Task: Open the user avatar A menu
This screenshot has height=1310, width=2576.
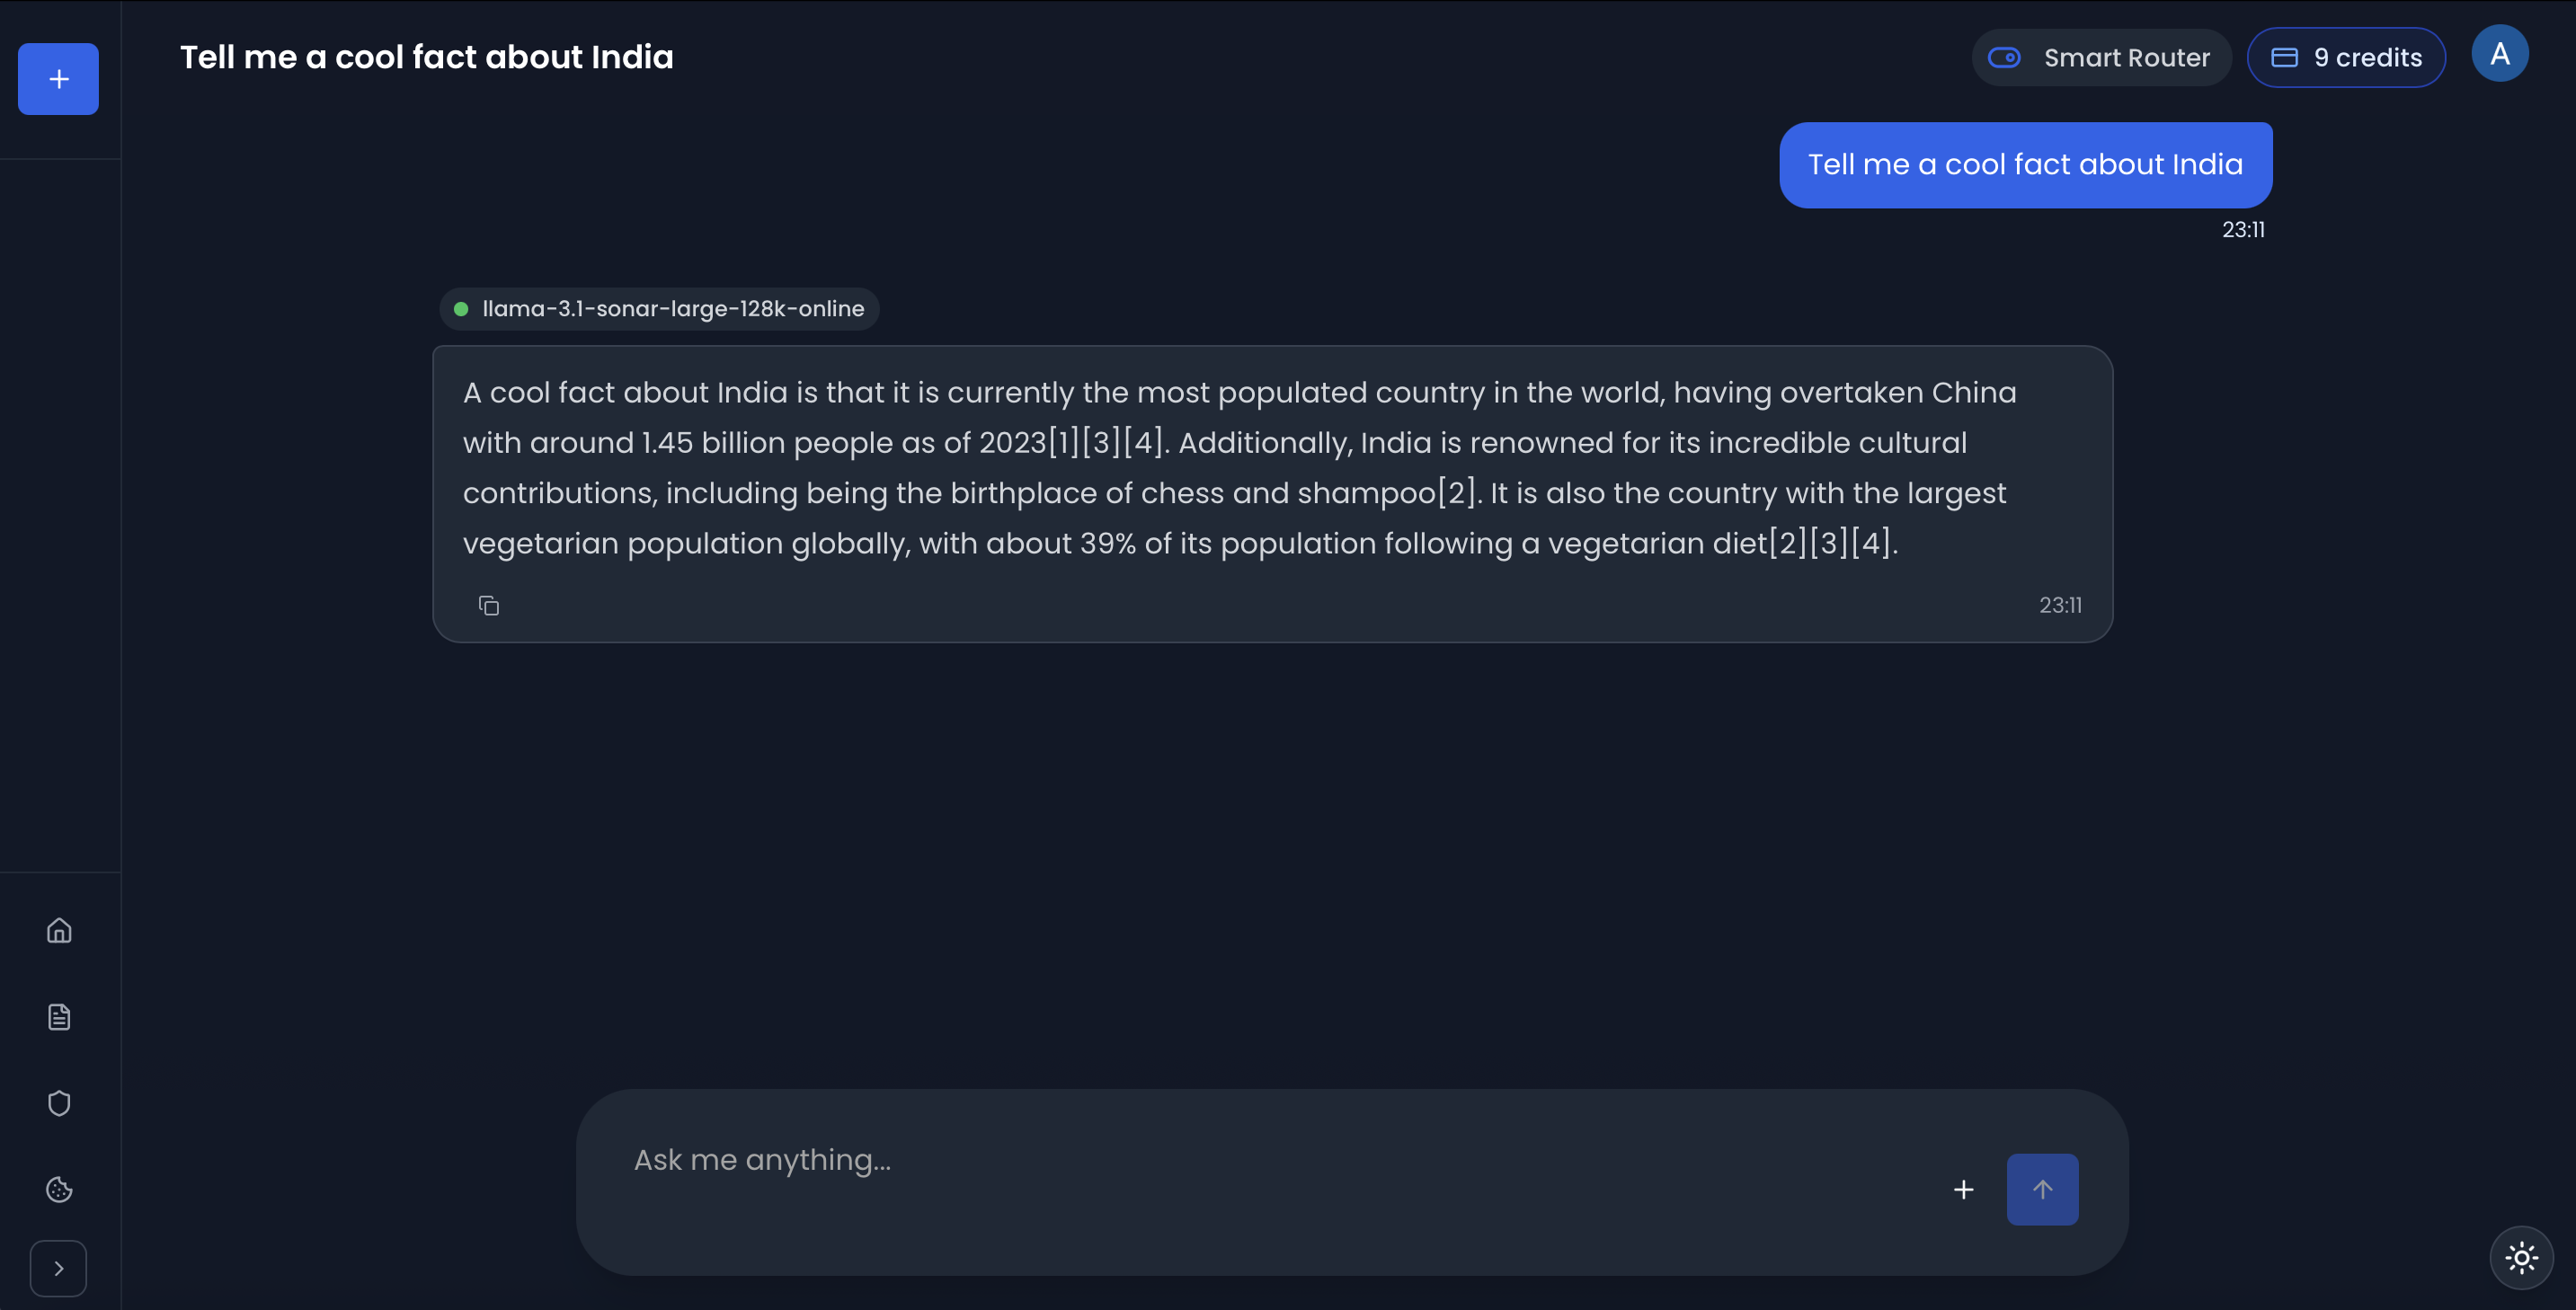Action: coord(2499,54)
